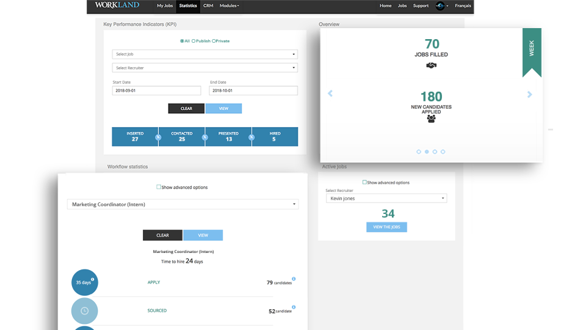Switch language to Français
The height and width of the screenshot is (330, 586).
point(463,5)
